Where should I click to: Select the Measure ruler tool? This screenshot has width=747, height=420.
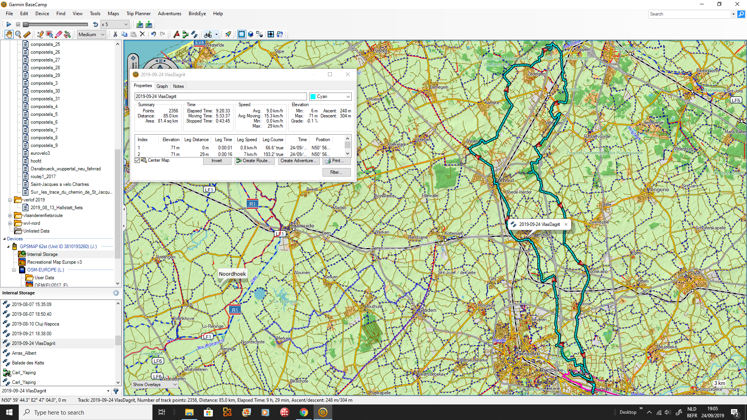27,34
